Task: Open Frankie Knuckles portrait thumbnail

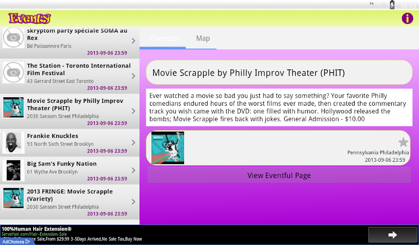Action: (x=13, y=143)
